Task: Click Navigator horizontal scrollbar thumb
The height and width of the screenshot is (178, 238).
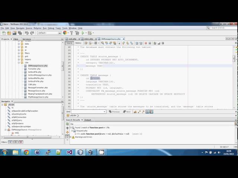Action: click(x=28, y=137)
